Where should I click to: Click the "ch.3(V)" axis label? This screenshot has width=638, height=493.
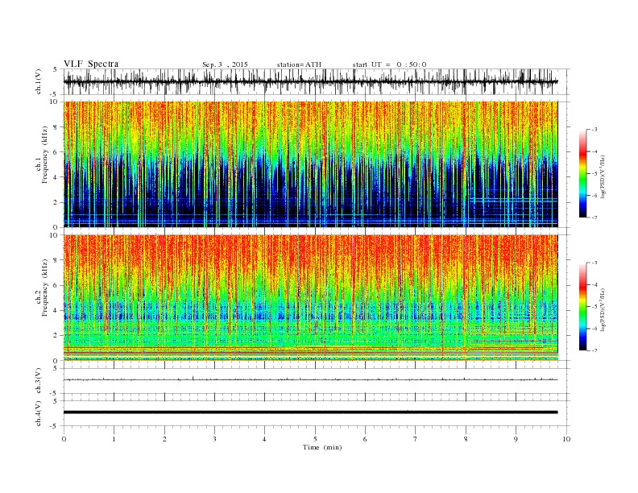click(x=39, y=381)
